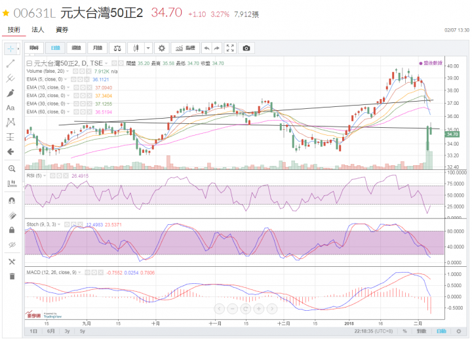The height and width of the screenshot is (339, 472).
Task: Toggle the 自動 auto scale
Action: click(441, 331)
